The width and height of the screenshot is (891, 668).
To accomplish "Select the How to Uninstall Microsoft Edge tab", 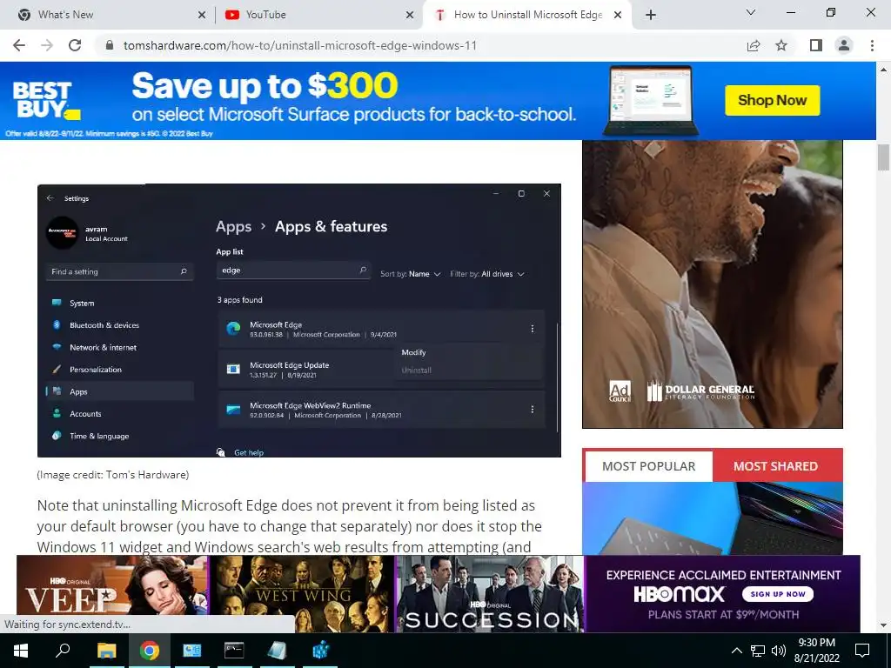I will pos(528,15).
